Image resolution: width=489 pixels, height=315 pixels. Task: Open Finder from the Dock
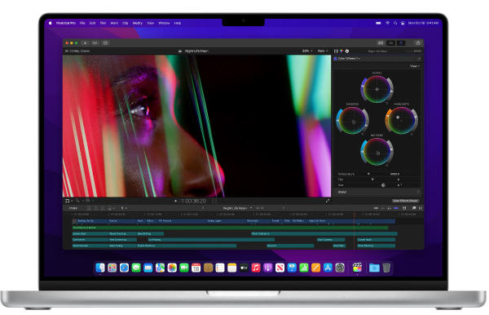tap(100, 268)
